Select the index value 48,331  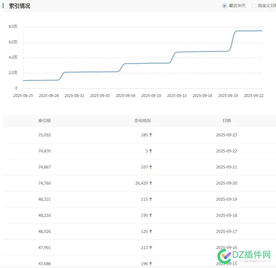coord(45,199)
